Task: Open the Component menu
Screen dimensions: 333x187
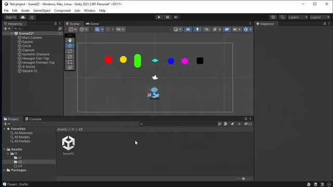Action: (x=62, y=10)
